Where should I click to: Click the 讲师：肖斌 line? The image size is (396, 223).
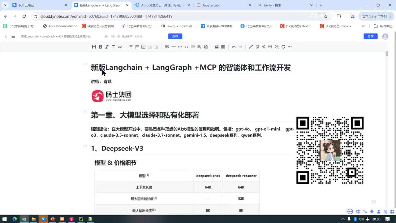[x=101, y=81]
